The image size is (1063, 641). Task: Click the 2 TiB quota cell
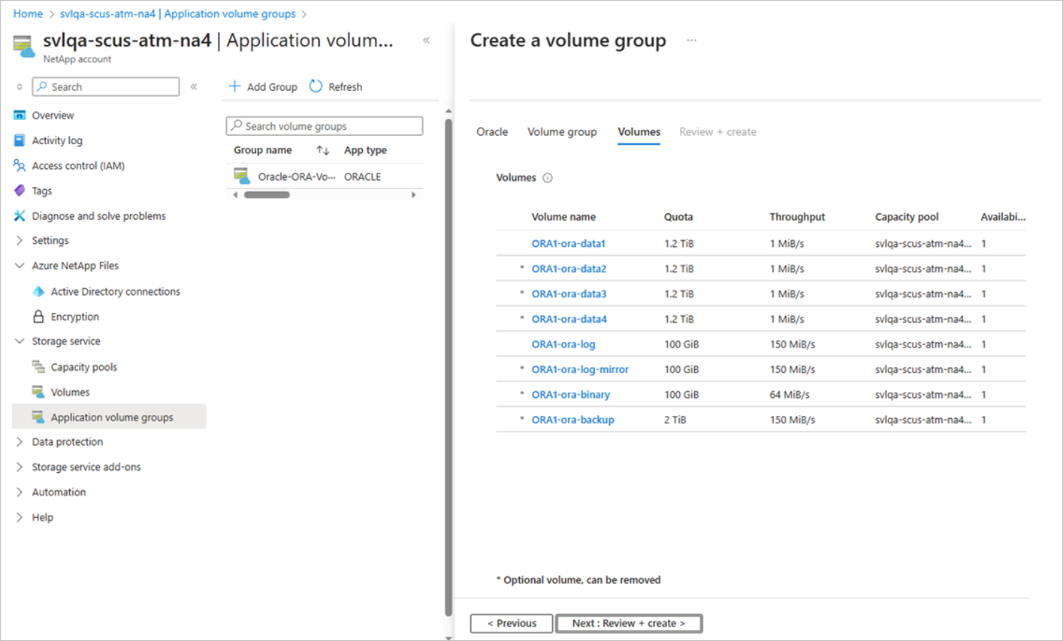pyautogui.click(x=675, y=420)
